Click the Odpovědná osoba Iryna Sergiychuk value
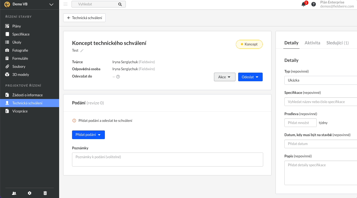This screenshot has height=198, width=357. click(134, 69)
